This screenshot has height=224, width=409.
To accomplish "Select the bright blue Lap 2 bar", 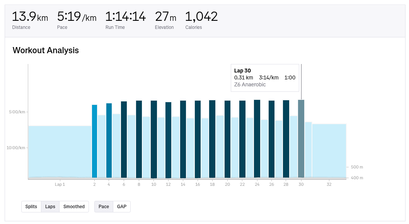I will [x=94, y=141].
